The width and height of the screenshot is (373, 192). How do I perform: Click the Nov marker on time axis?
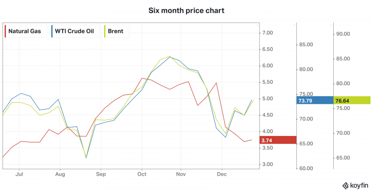coord(181,174)
